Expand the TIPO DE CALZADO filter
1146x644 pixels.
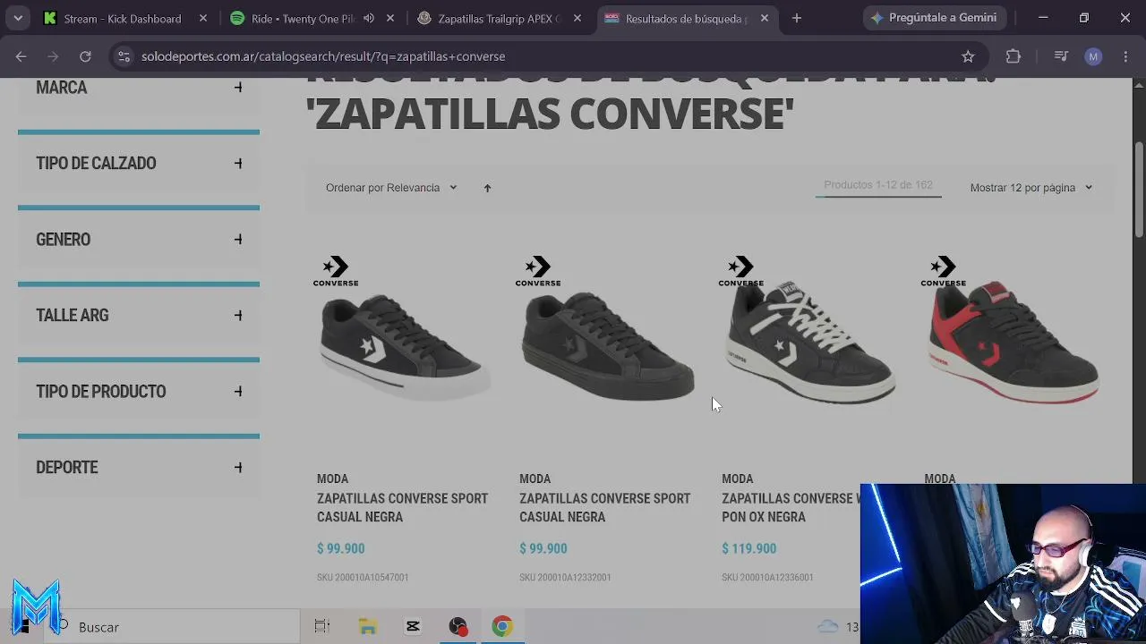(139, 164)
